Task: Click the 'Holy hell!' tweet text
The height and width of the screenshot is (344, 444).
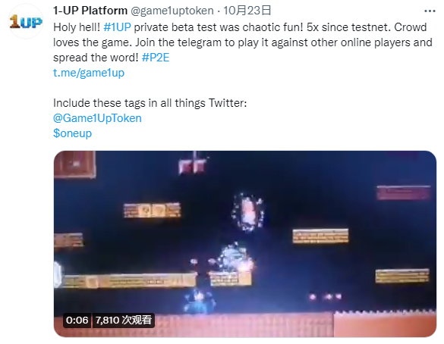Action: [77, 27]
